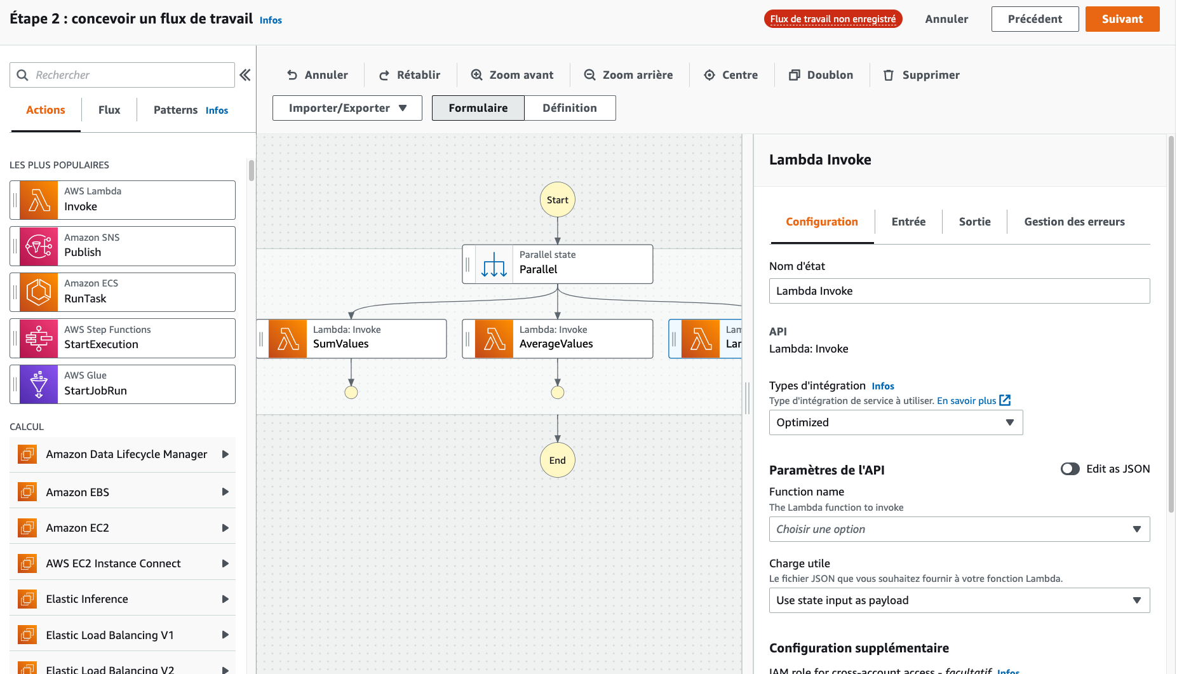Click the Elastic Inference service icon

(x=27, y=598)
